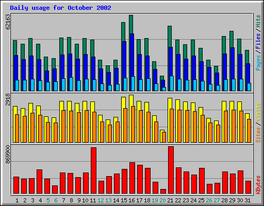
Task: Click day 31 on the x-axis
Action: (247, 200)
